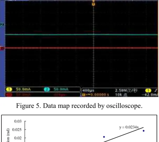Click the channel 2 50.0mA scale value
Viewport: 159px width, 142px height.
pyautogui.click(x=61, y=89)
